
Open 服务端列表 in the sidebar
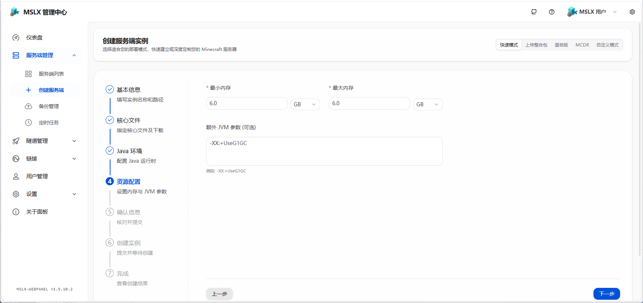tap(44, 74)
